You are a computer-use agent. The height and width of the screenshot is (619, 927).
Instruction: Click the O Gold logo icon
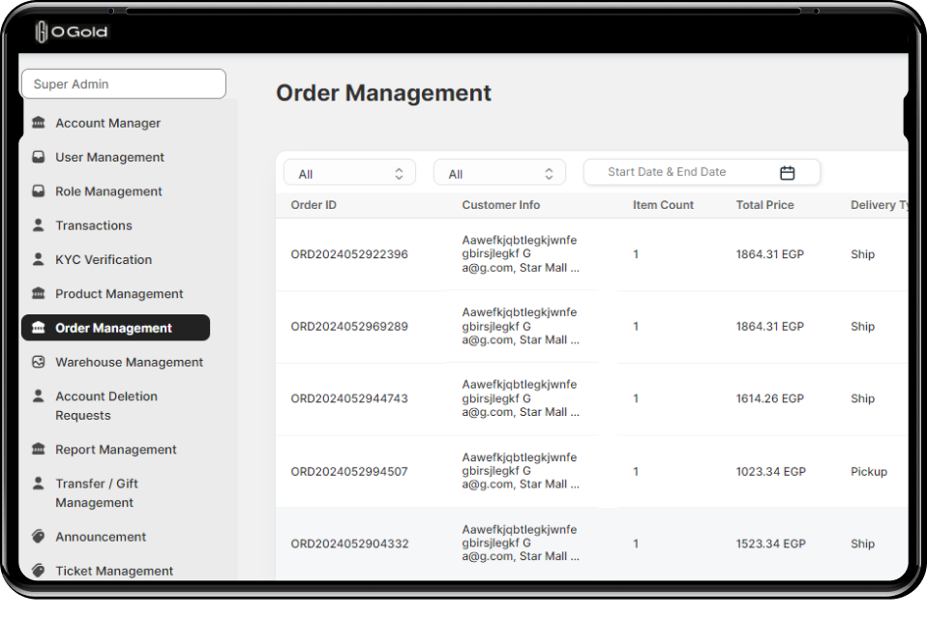[x=42, y=32]
